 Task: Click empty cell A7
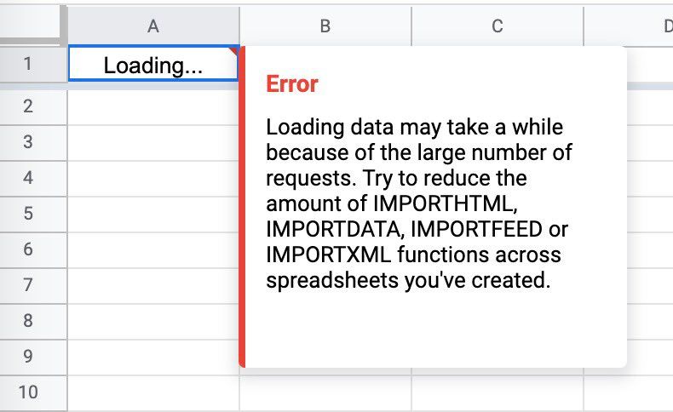152,285
